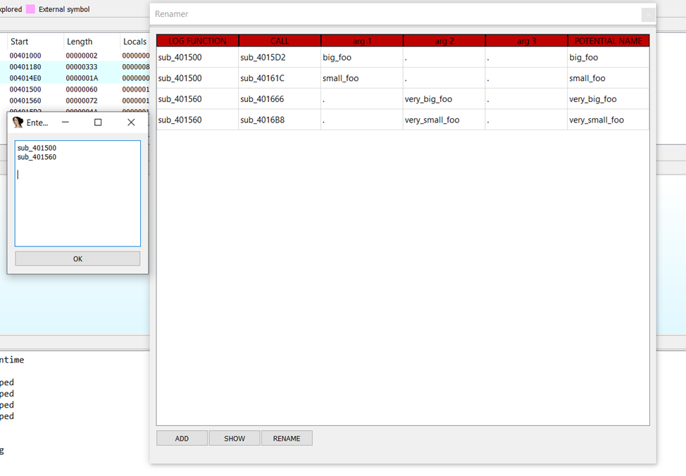Click the arg 1 column header
686x476 pixels.
pos(362,41)
